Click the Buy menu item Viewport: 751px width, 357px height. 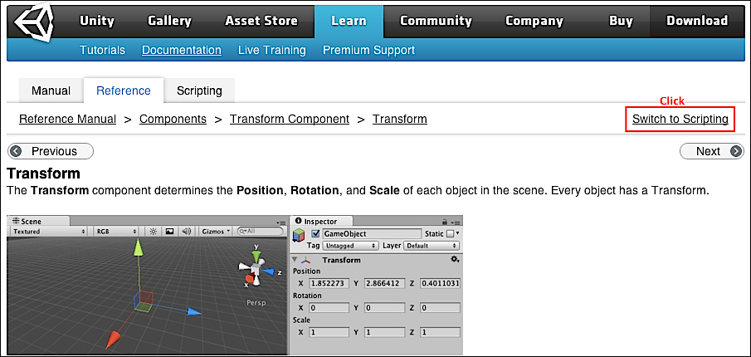point(621,21)
